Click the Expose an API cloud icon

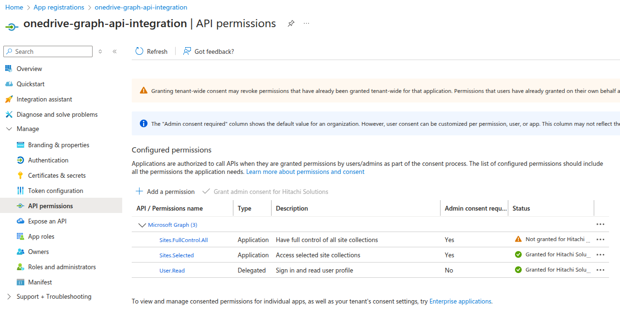[x=20, y=221]
